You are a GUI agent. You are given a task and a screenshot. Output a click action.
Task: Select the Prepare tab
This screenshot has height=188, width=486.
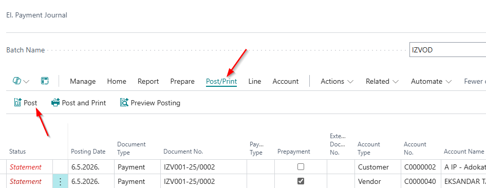pos(182,82)
